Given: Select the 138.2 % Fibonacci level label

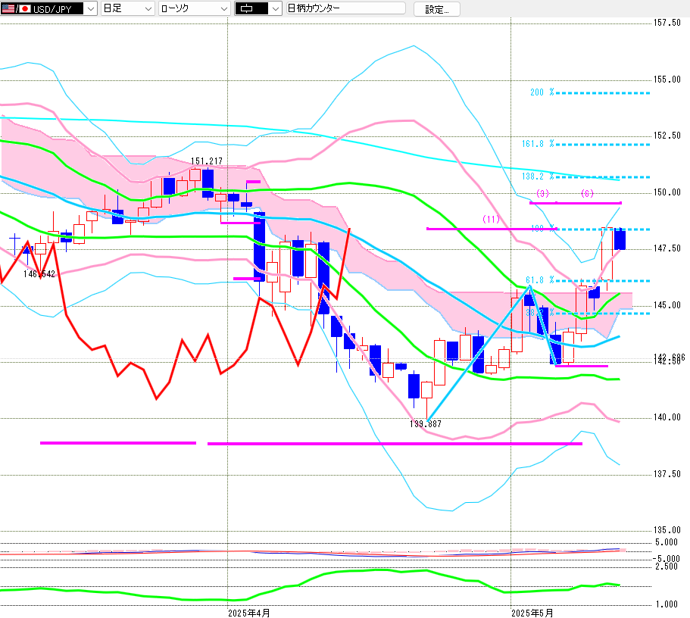Looking at the screenshot, I should [x=538, y=176].
